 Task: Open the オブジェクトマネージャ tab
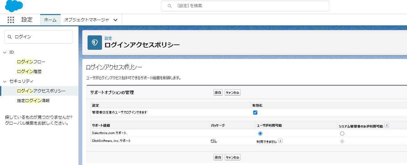(x=87, y=20)
